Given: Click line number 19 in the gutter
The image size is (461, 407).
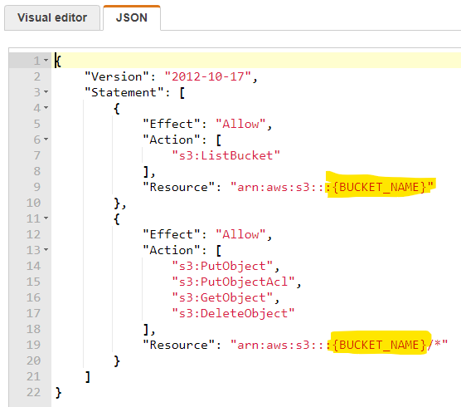Looking at the screenshot, I should [33, 345].
